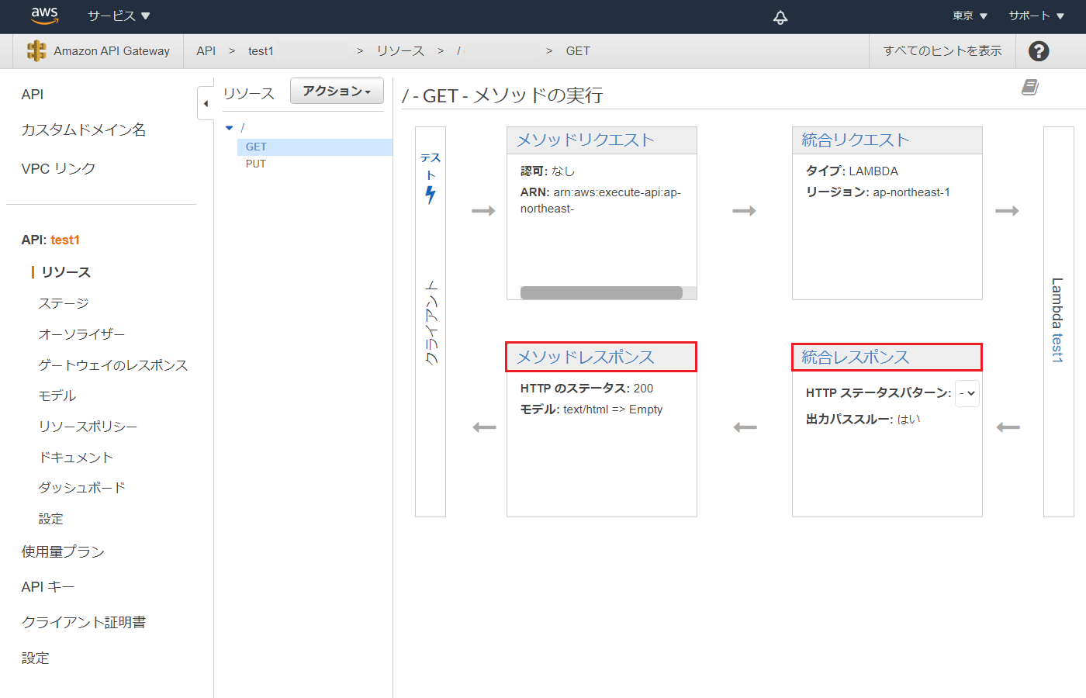The image size is (1086, 698).
Task: Open クライアント証明書 in sidebar
Action: [x=84, y=622]
